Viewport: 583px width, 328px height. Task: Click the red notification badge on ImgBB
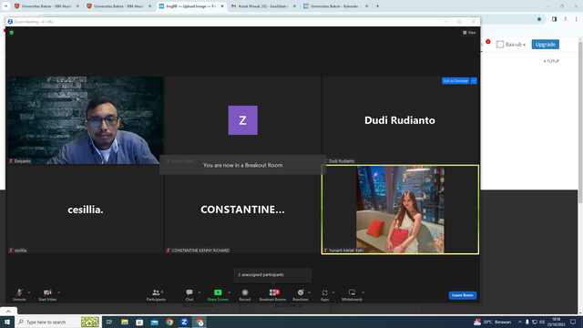[x=488, y=42]
